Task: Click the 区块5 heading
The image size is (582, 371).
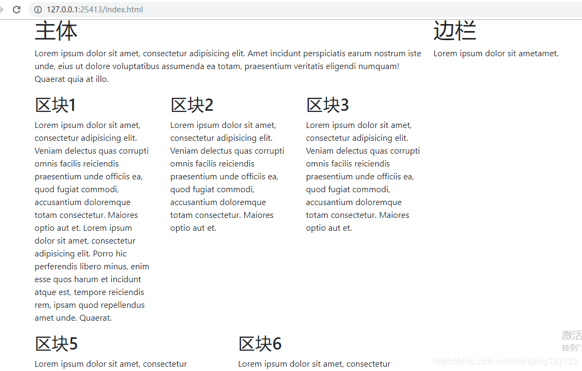Action: point(56,344)
